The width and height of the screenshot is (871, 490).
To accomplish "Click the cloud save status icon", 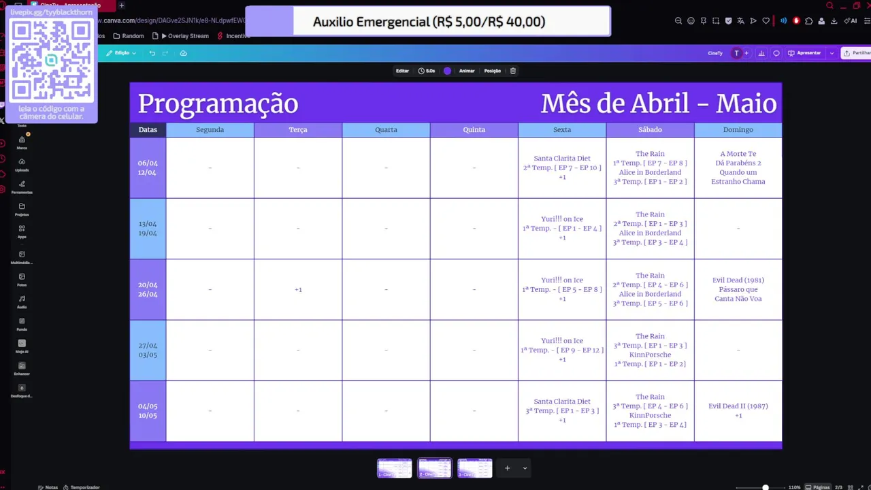I will tap(183, 53).
